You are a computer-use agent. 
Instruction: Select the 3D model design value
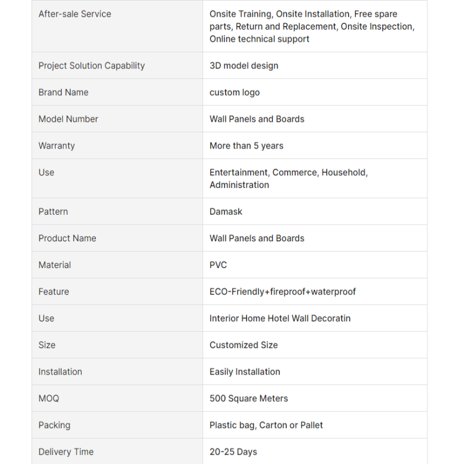[244, 66]
